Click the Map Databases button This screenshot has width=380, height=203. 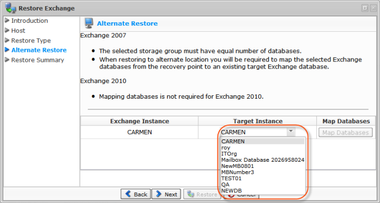pos(345,133)
